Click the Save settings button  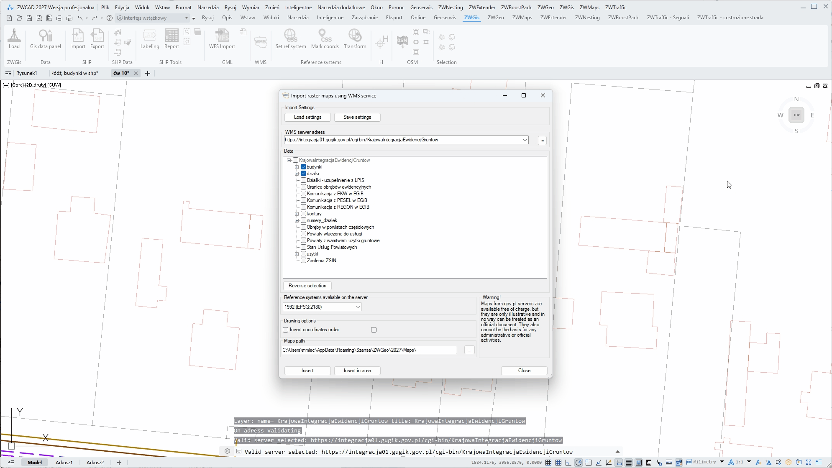(357, 117)
